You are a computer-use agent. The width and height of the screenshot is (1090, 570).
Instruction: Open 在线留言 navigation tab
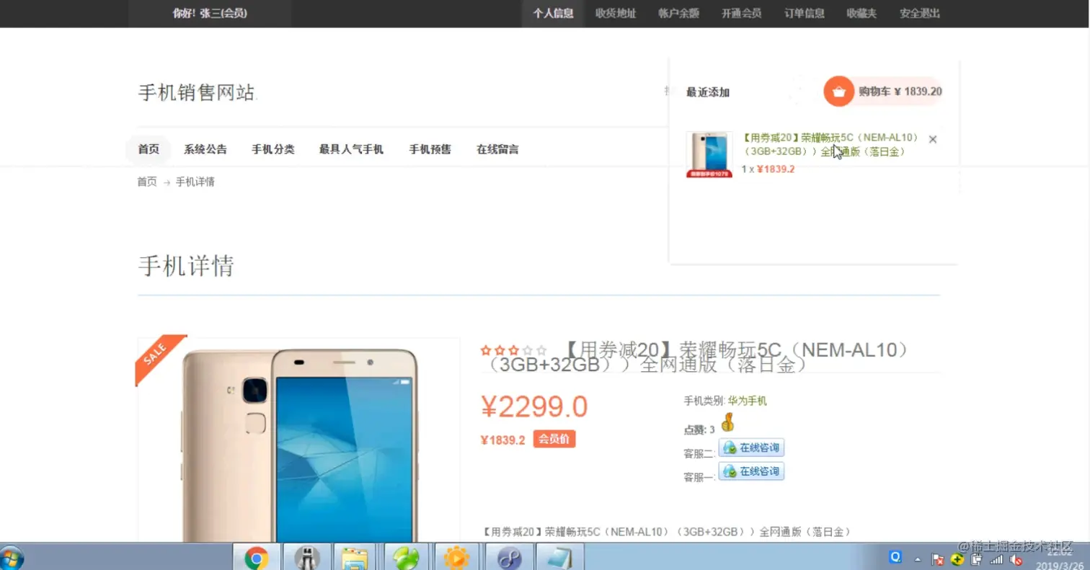(497, 149)
